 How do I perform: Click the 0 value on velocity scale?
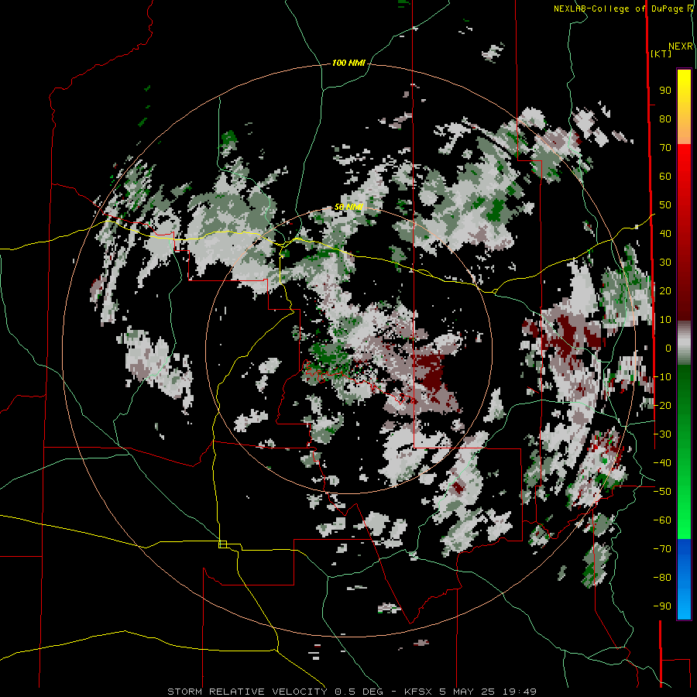point(668,348)
